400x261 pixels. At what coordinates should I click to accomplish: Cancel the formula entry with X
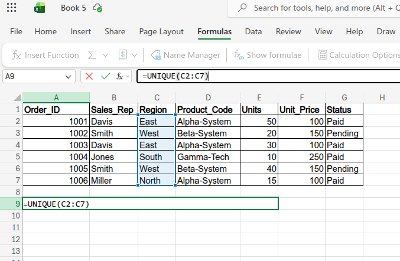89,76
